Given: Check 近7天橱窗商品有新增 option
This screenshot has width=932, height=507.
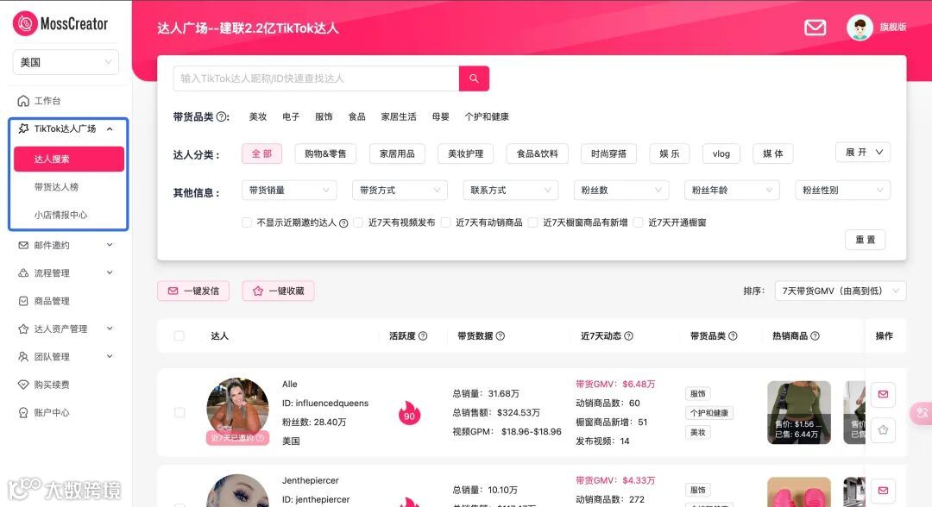Looking at the screenshot, I should pyautogui.click(x=532, y=222).
